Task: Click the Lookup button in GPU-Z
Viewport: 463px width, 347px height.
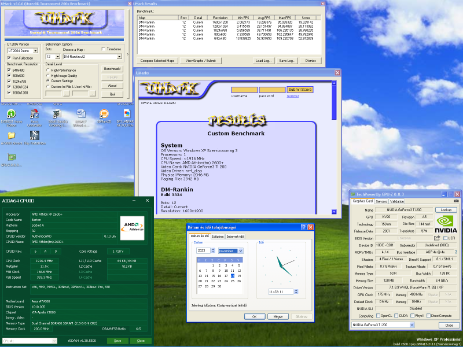Action: (x=446, y=210)
